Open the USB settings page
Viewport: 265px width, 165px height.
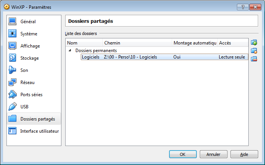(x=24, y=107)
